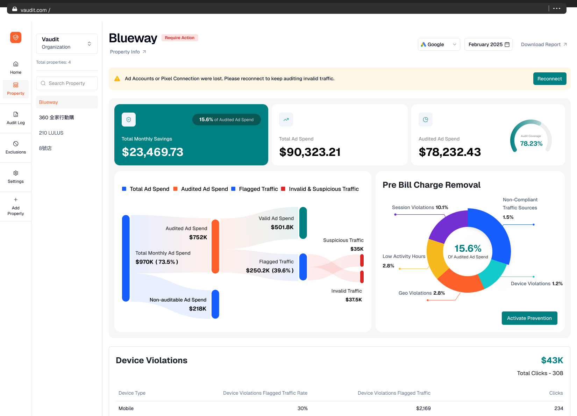Go to Exclusions

tap(16, 148)
